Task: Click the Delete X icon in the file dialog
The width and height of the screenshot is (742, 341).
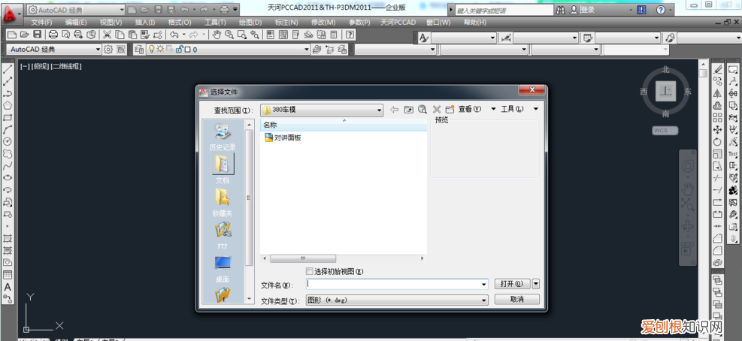Action: coord(437,109)
